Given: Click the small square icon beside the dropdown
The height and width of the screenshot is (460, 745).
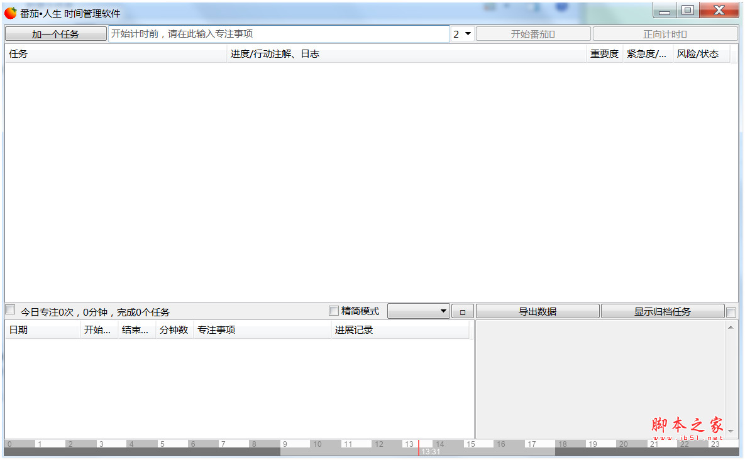Looking at the screenshot, I should pos(462,310).
